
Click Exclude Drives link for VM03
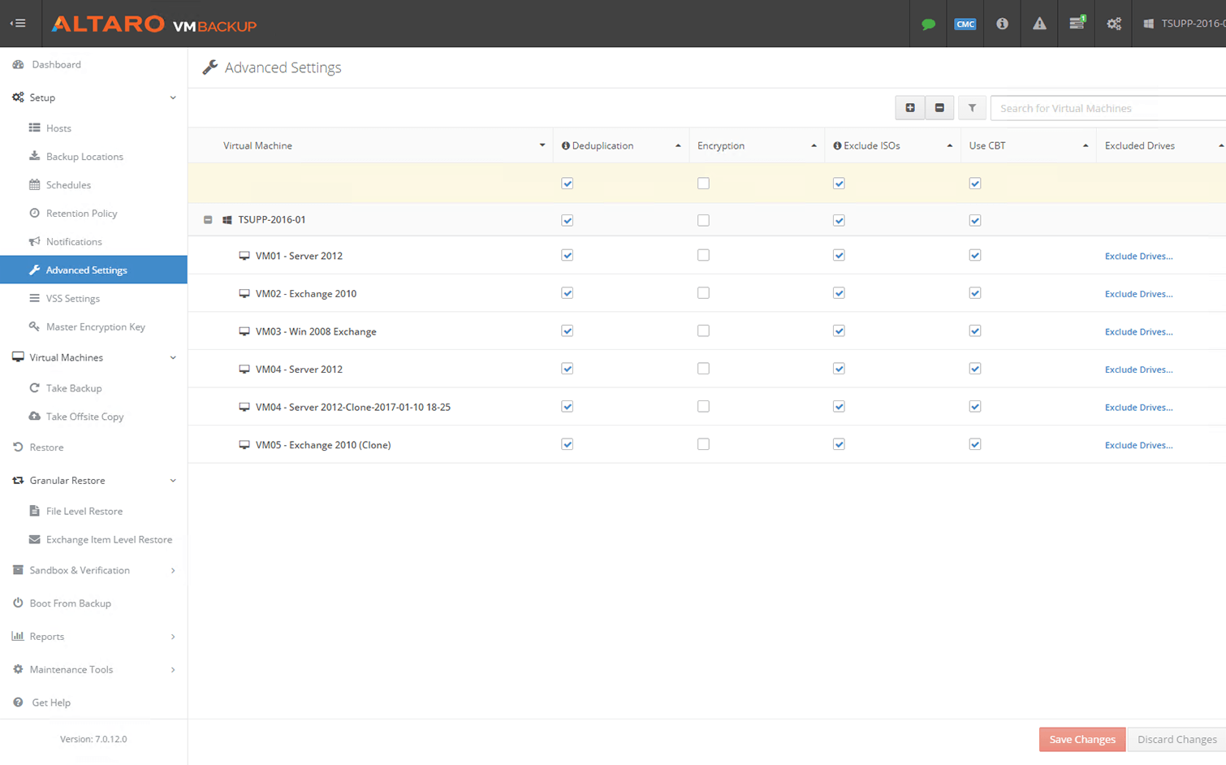tap(1138, 331)
